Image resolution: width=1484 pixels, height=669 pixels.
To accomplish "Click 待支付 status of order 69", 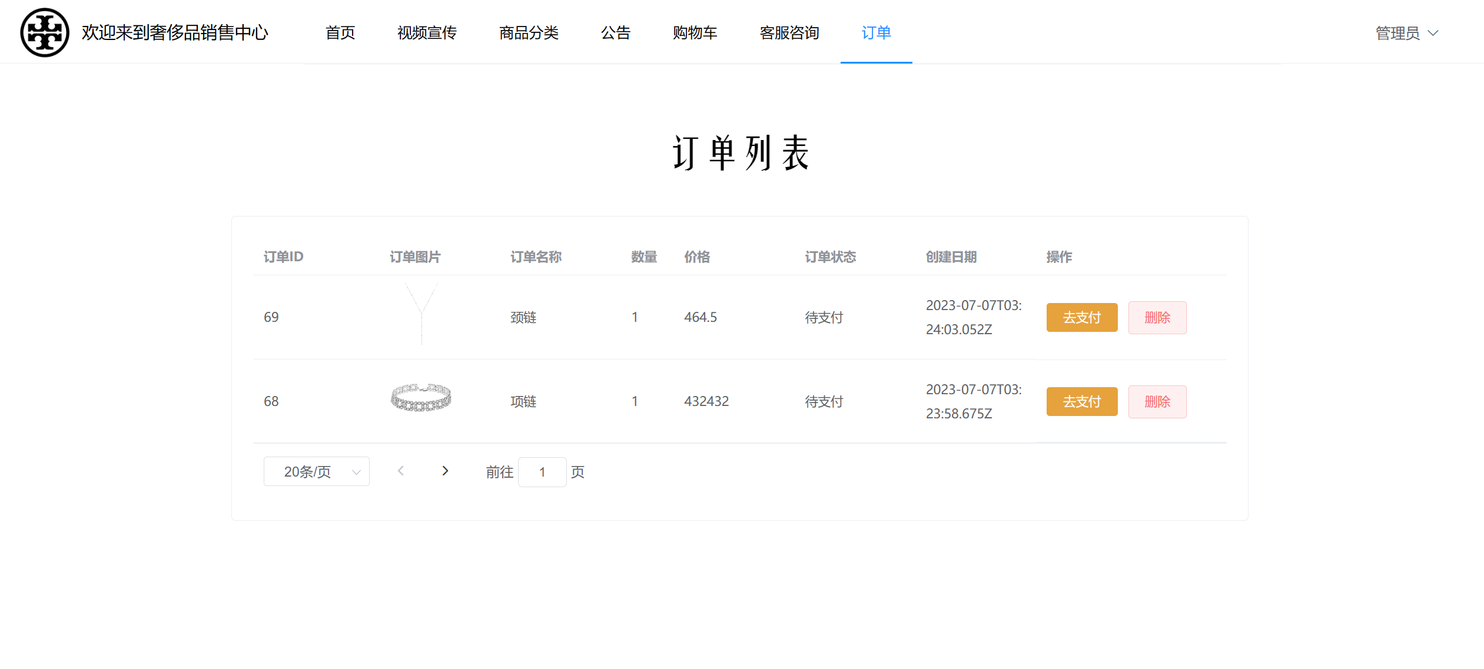I will pyautogui.click(x=824, y=318).
